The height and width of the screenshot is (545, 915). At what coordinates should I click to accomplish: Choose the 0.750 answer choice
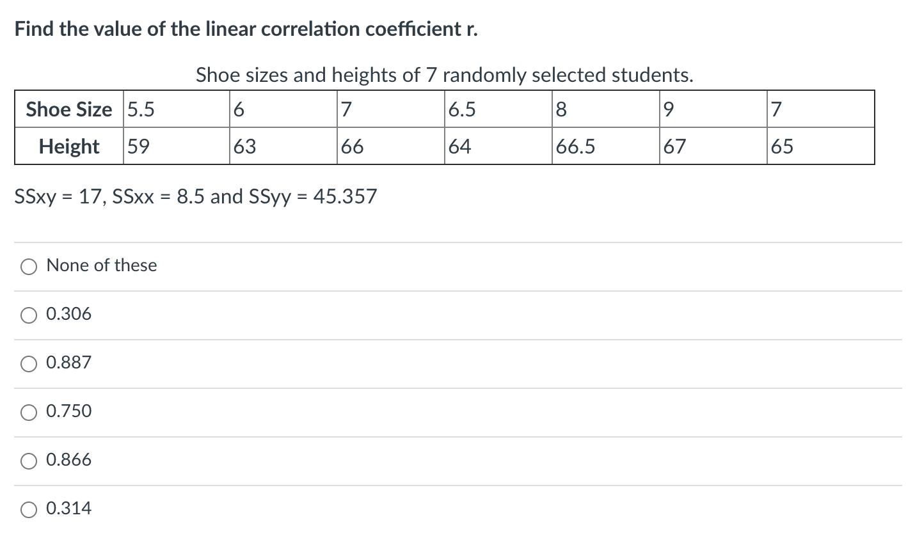click(x=28, y=412)
